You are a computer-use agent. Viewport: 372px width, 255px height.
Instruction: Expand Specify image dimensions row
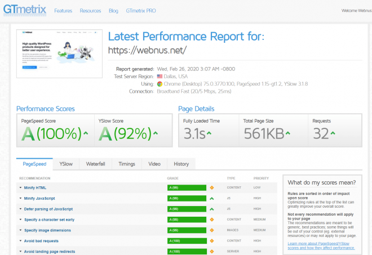20,230
